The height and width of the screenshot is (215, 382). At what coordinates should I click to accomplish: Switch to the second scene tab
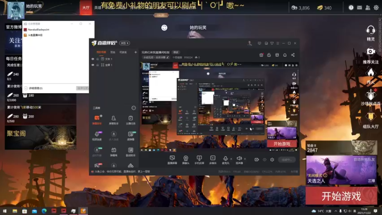tap(113, 52)
